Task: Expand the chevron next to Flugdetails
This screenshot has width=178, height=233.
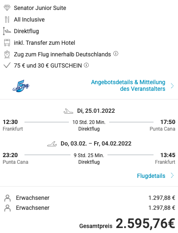Action: (x=172, y=175)
